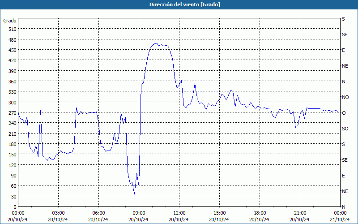The height and width of the screenshot is (224, 358).
Task: Click the 330 value on the left axis
Action: coord(13,92)
